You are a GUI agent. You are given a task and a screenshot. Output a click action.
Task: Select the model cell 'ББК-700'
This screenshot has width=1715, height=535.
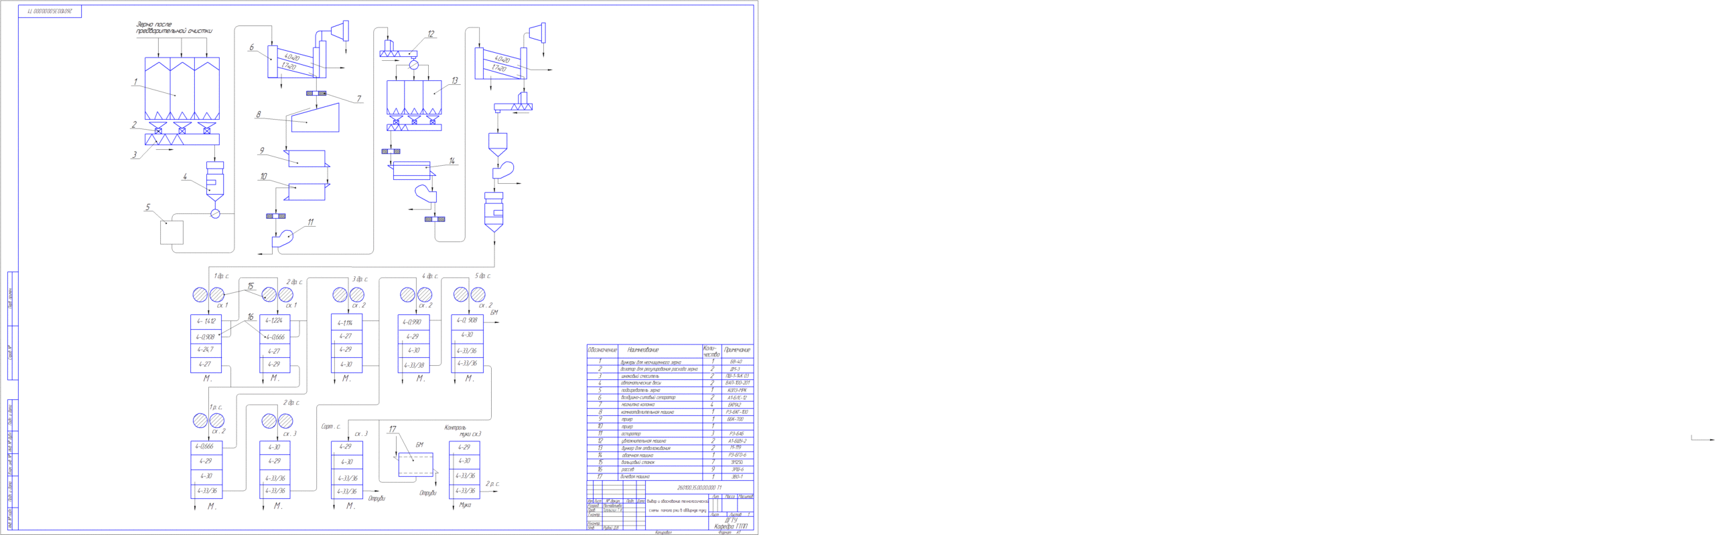click(735, 419)
